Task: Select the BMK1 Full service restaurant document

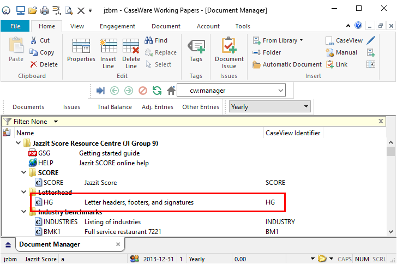Action: (157, 232)
